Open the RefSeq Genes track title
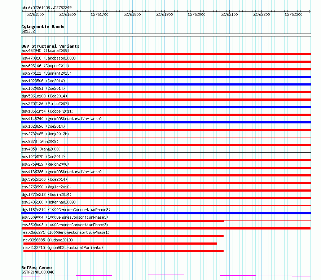Screen dimensions: 321x280 tap(36, 268)
